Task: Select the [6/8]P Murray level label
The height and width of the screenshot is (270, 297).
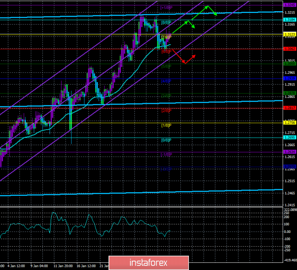Action: point(166,51)
